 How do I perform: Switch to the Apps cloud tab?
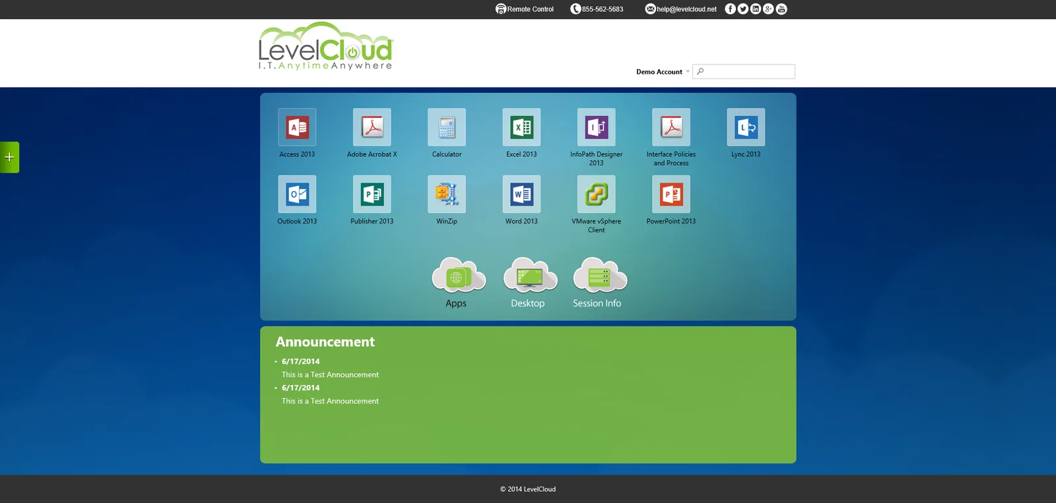(x=458, y=282)
